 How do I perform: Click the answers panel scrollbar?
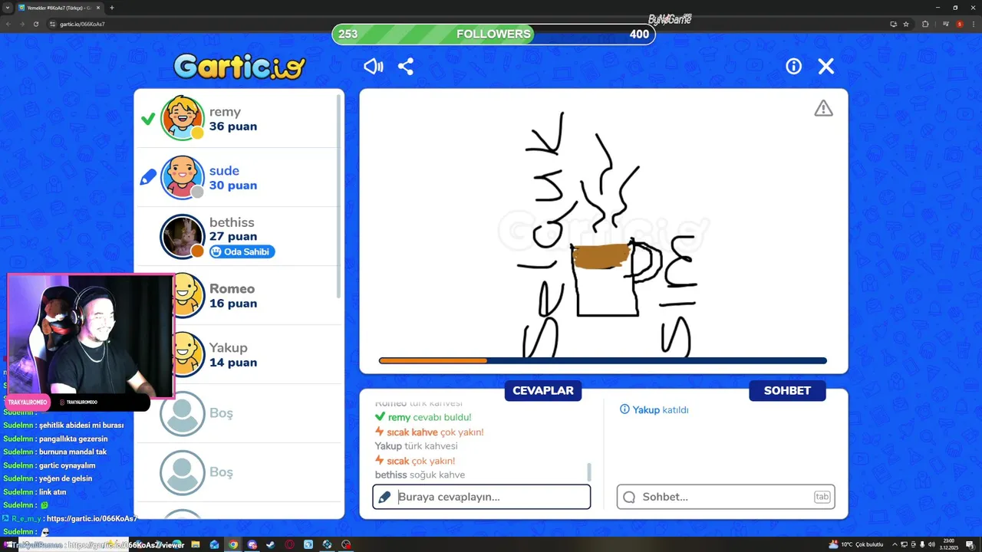(x=589, y=472)
